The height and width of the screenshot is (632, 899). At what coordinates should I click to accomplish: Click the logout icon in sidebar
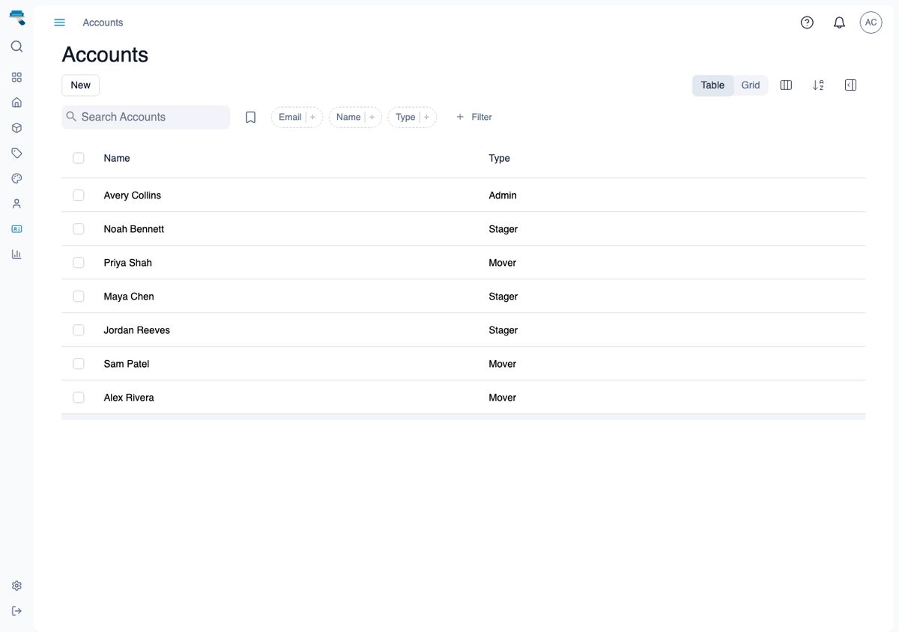(x=16, y=611)
